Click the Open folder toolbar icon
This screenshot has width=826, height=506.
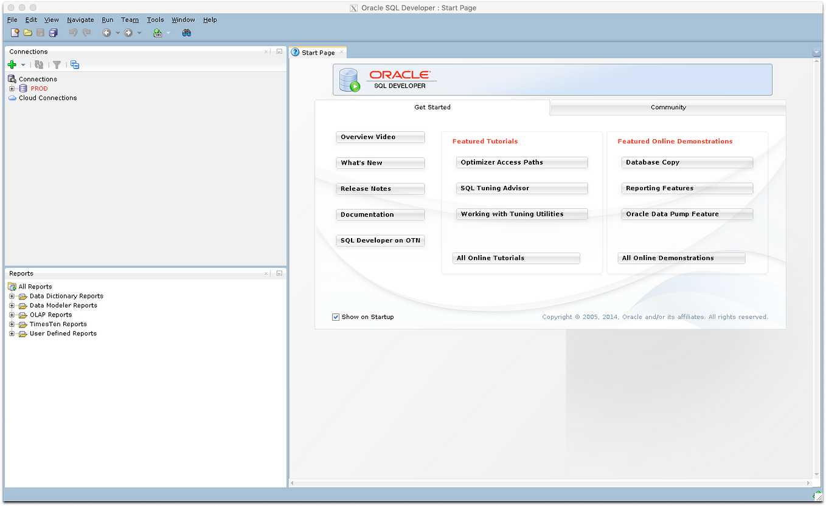(28, 33)
